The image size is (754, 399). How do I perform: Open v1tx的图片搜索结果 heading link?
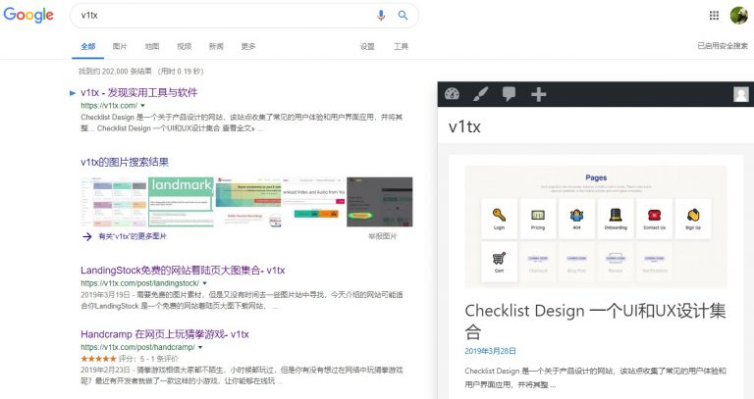[125, 163]
